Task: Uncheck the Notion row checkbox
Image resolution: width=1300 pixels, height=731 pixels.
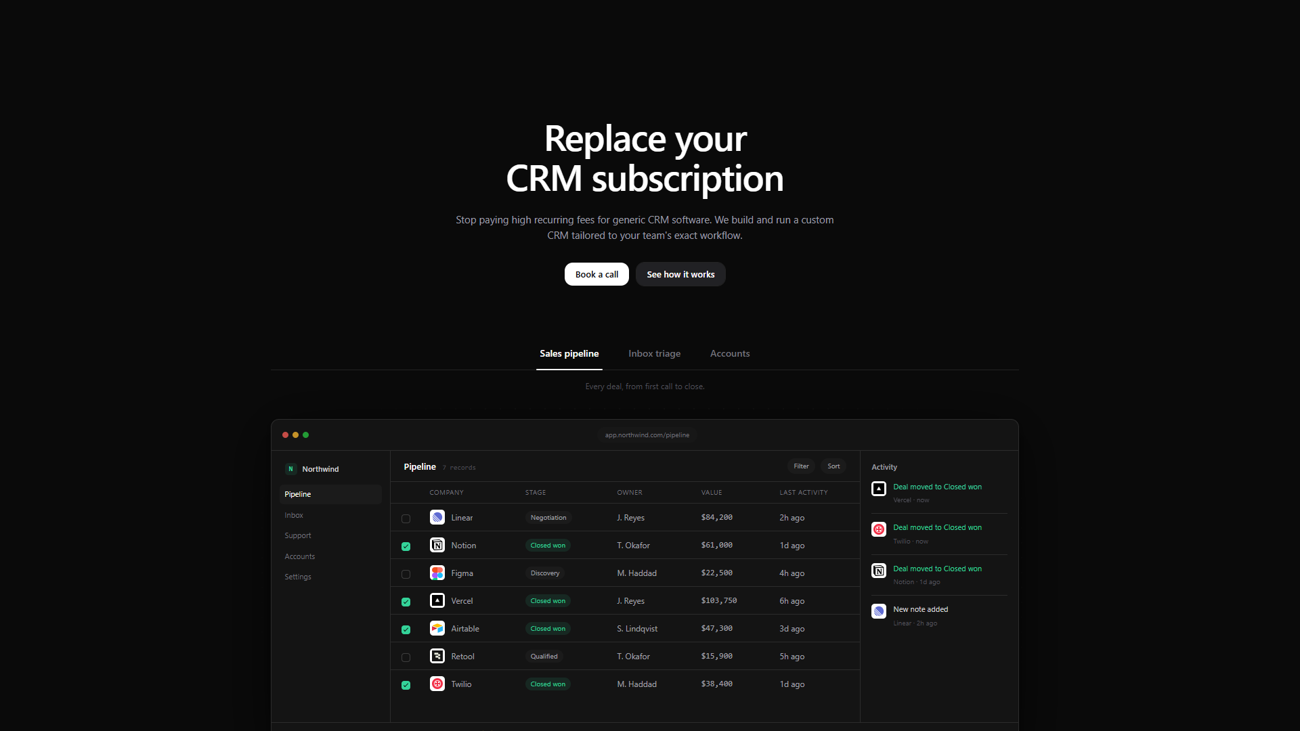Action: coord(406,546)
